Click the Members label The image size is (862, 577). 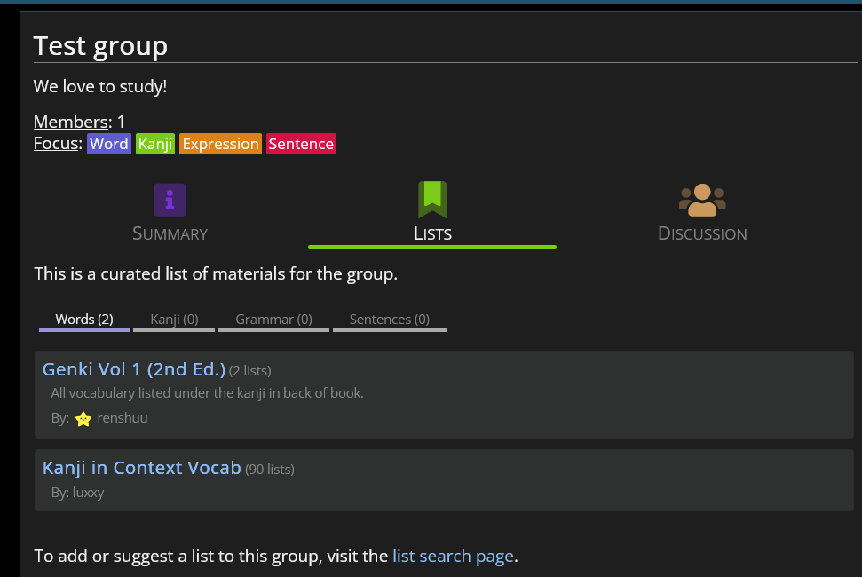click(x=70, y=123)
